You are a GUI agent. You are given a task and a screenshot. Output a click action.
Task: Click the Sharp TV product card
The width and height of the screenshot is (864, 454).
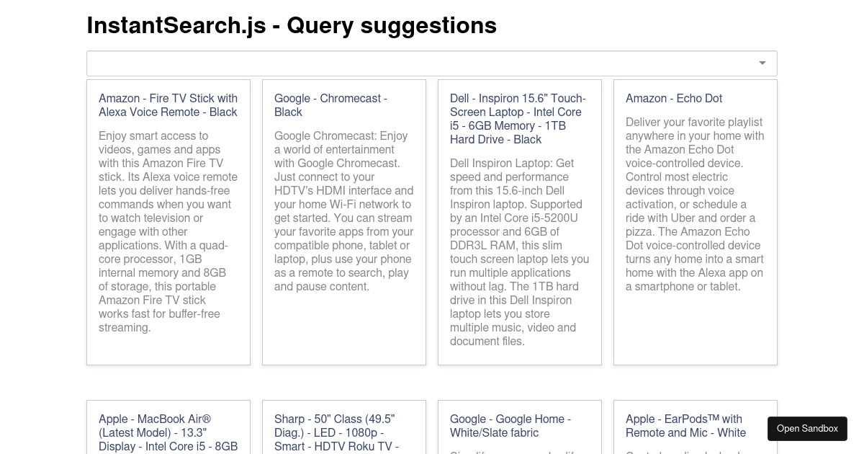point(343,429)
